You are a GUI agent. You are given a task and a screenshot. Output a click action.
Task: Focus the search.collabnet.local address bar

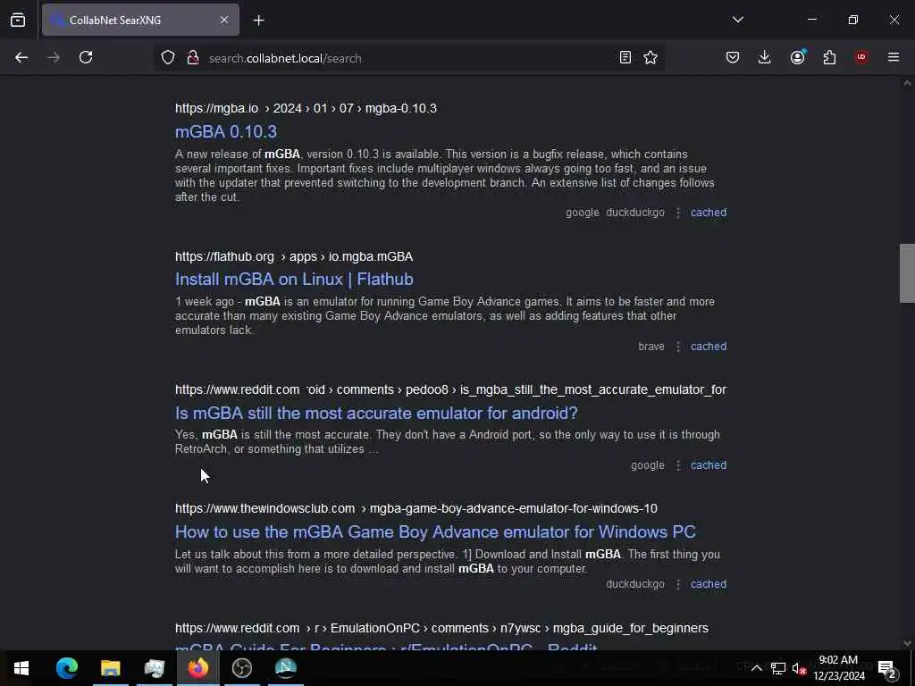[408, 58]
